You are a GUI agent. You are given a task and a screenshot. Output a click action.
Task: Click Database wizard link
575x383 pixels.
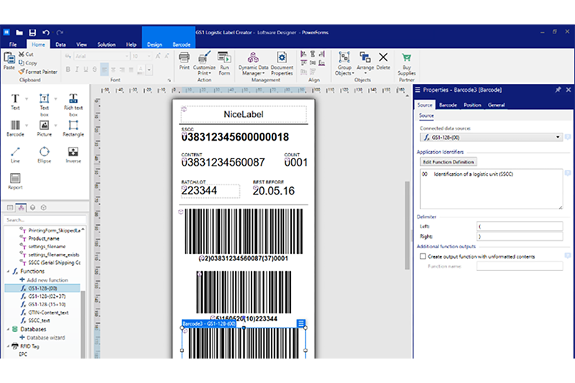pyautogui.click(x=46, y=338)
